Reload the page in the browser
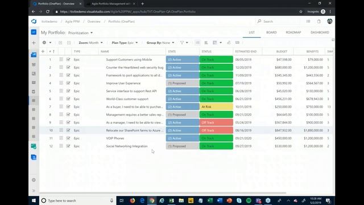This screenshot has width=364, height=205. tap(48, 11)
